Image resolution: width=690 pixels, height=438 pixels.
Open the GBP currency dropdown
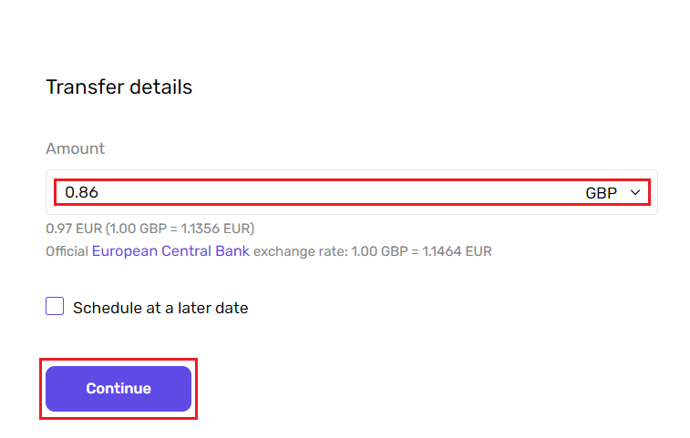click(x=613, y=193)
